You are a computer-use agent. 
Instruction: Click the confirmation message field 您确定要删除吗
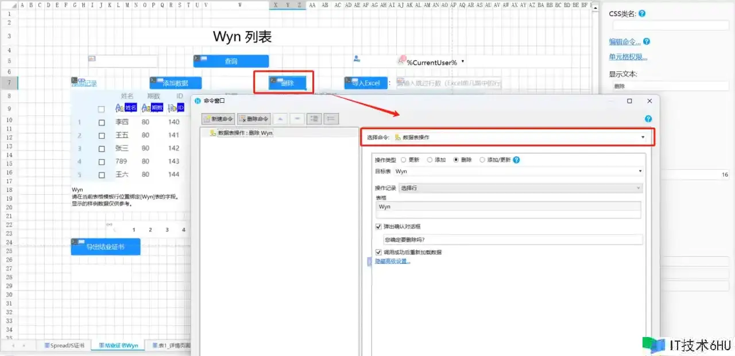(x=512, y=240)
